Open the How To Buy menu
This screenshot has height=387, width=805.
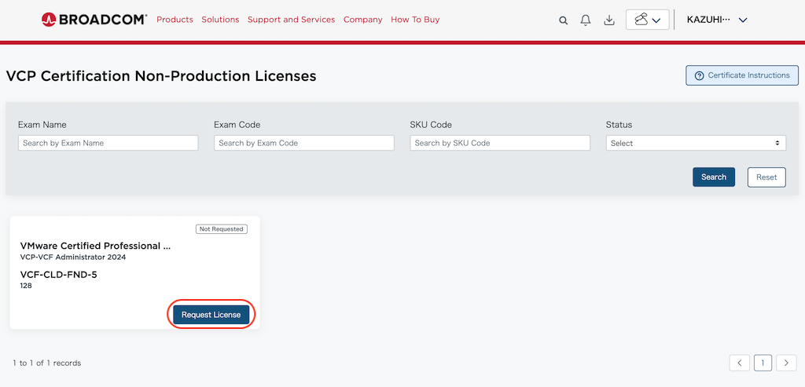coord(415,20)
